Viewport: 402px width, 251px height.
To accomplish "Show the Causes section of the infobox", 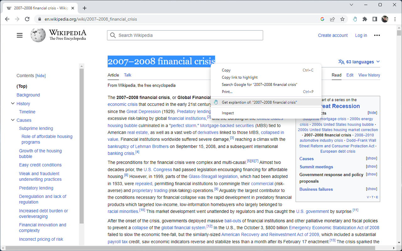I will click(x=371, y=158).
